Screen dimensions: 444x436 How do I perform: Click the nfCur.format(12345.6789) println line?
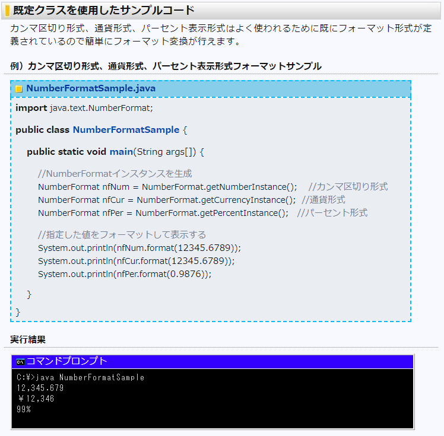coord(137,261)
